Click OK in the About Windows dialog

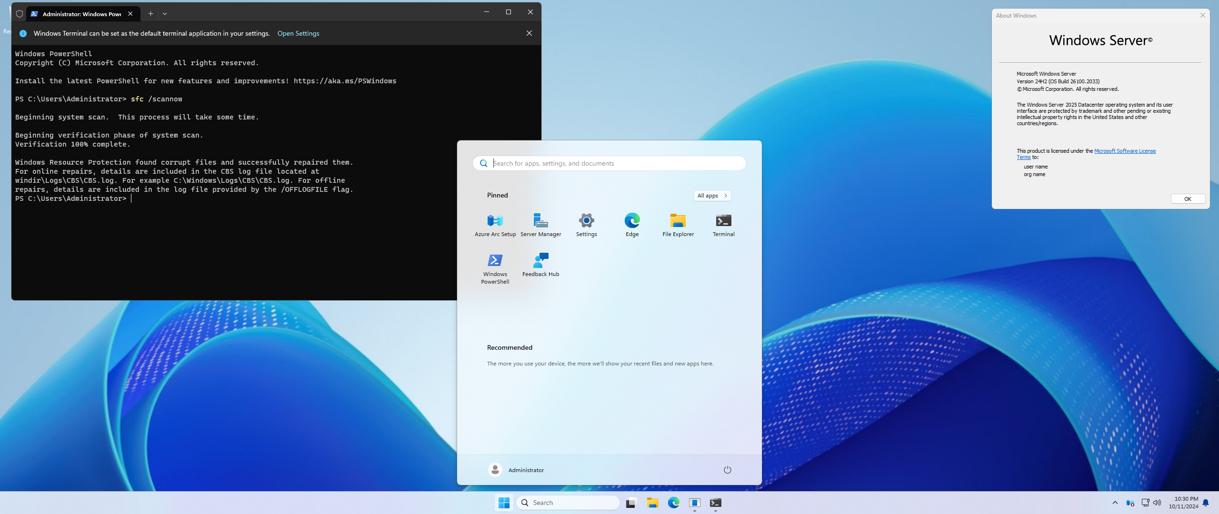[x=1188, y=199]
